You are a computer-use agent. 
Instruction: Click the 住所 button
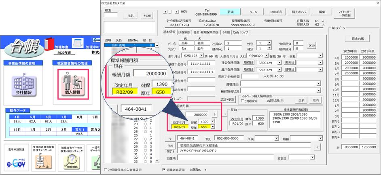click(170, 146)
